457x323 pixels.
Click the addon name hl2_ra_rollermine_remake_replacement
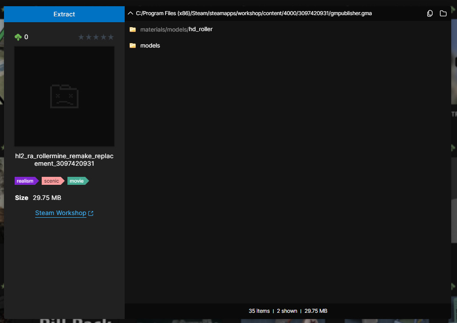[64, 160]
